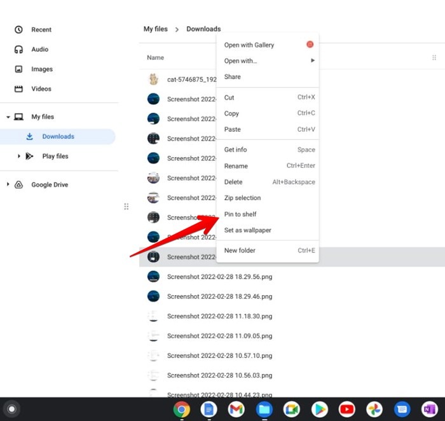Expand the Play files folder
This screenshot has height=421, width=445.
pyautogui.click(x=19, y=156)
